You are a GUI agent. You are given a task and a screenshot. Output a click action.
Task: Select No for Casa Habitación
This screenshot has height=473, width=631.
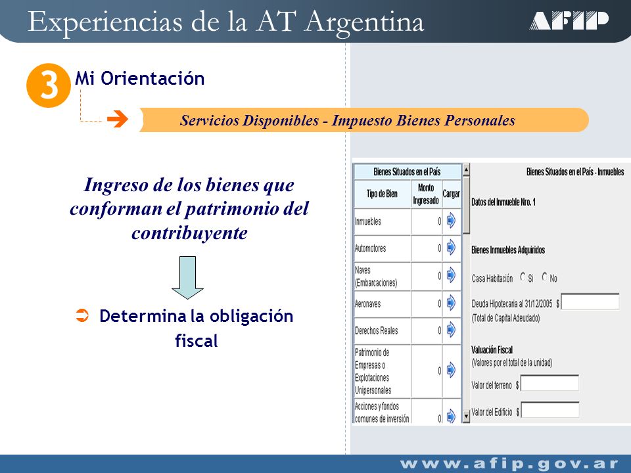click(544, 277)
